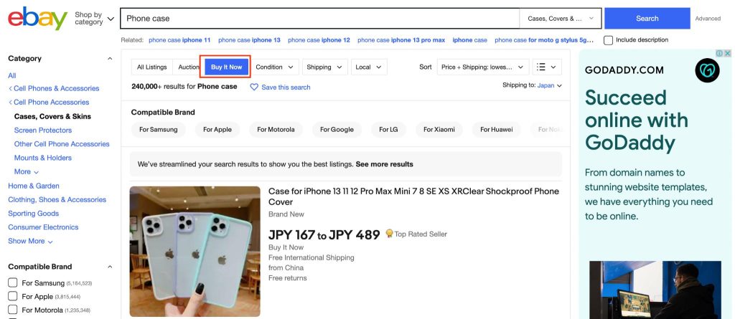
Task: Open Clothing, Shoes & Accessories category
Action: (57, 199)
